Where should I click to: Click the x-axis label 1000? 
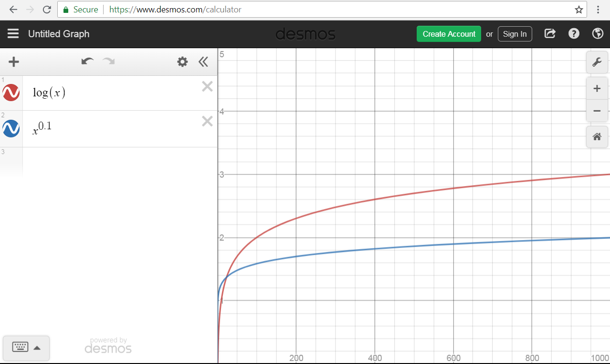pos(600,358)
